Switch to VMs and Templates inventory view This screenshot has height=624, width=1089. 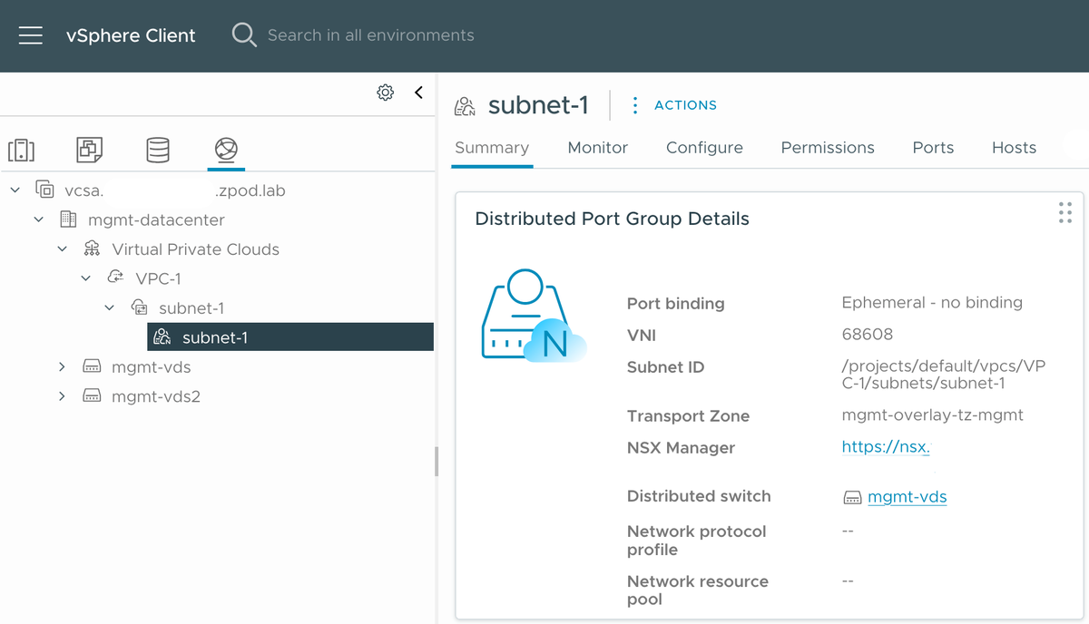point(90,150)
